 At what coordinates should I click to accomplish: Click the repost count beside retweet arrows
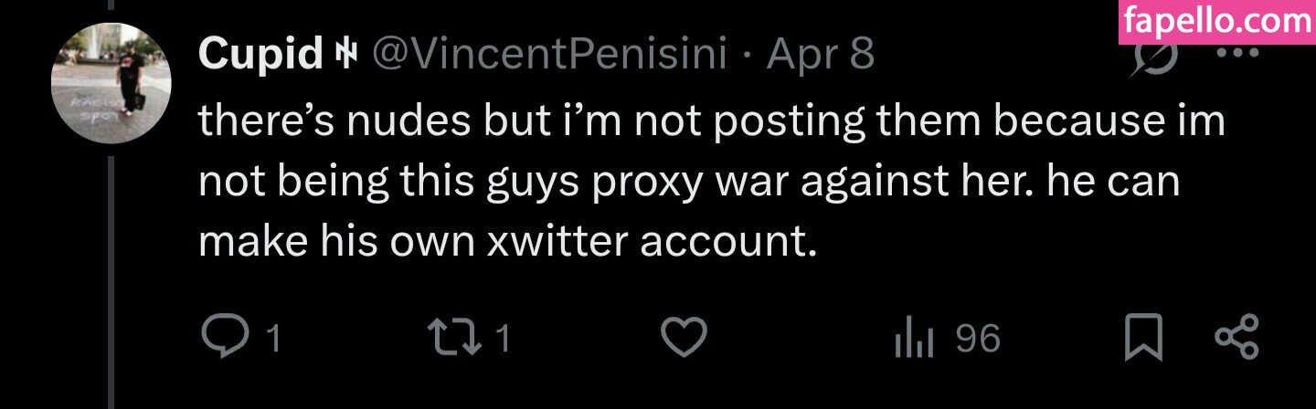pos(502,341)
